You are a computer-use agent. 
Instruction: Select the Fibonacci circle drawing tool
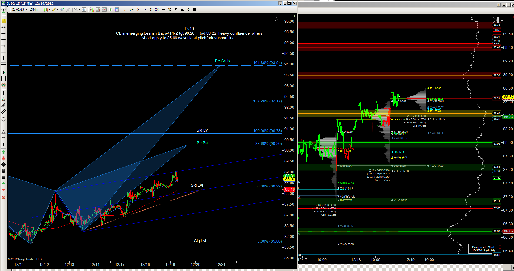(4, 85)
